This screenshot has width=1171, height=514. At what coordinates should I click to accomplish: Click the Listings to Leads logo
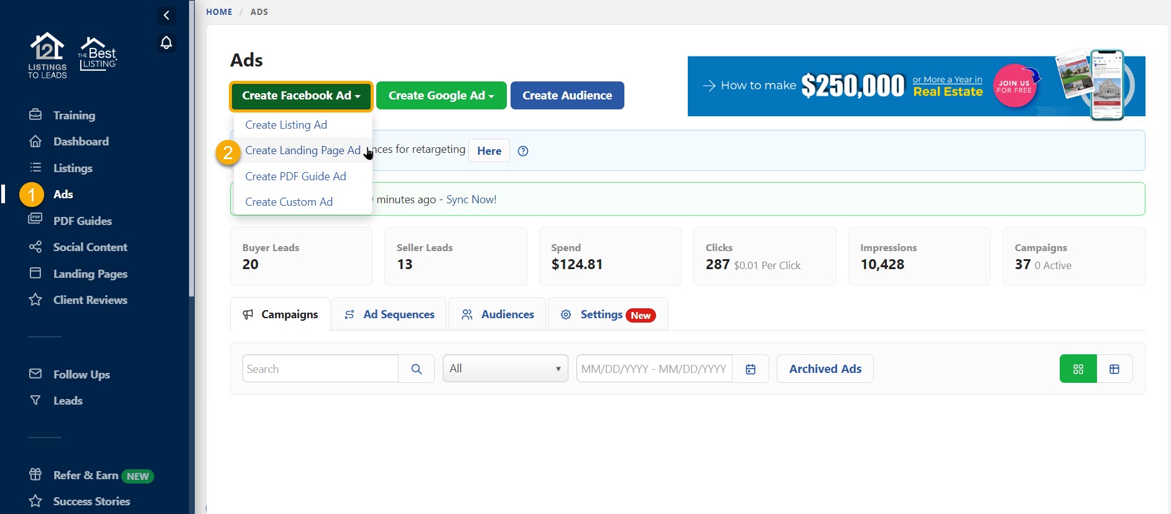[47, 55]
